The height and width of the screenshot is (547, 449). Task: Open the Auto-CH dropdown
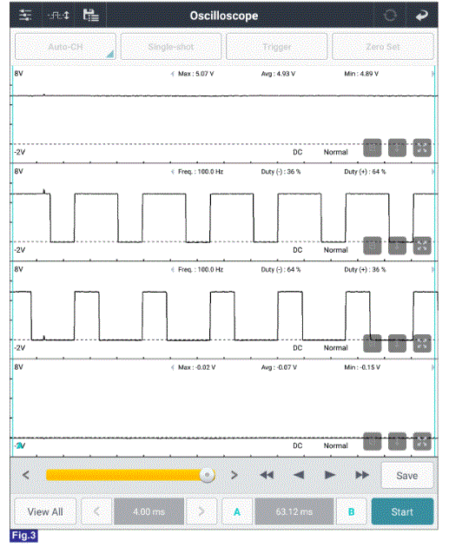coord(66,47)
